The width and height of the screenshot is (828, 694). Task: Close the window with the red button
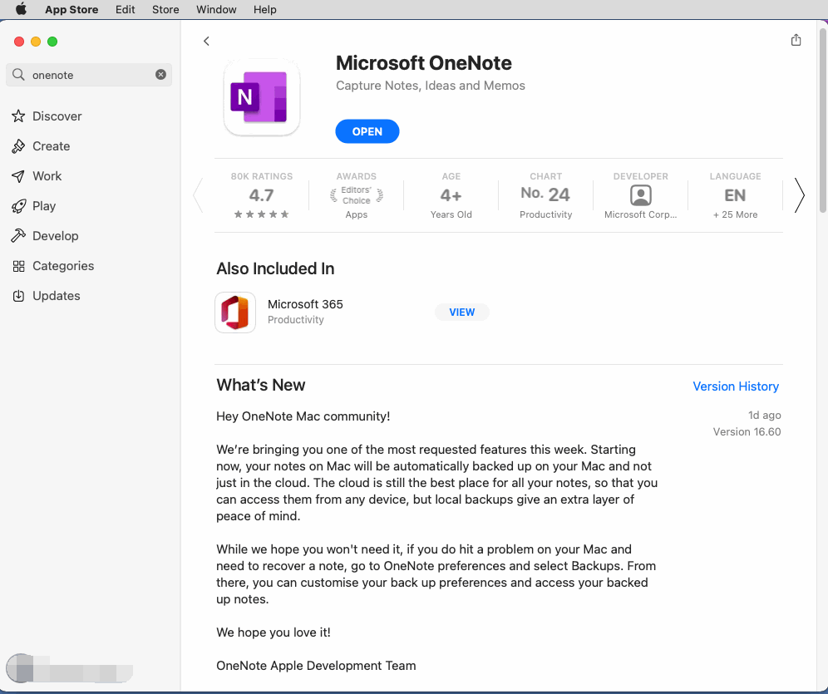click(19, 42)
